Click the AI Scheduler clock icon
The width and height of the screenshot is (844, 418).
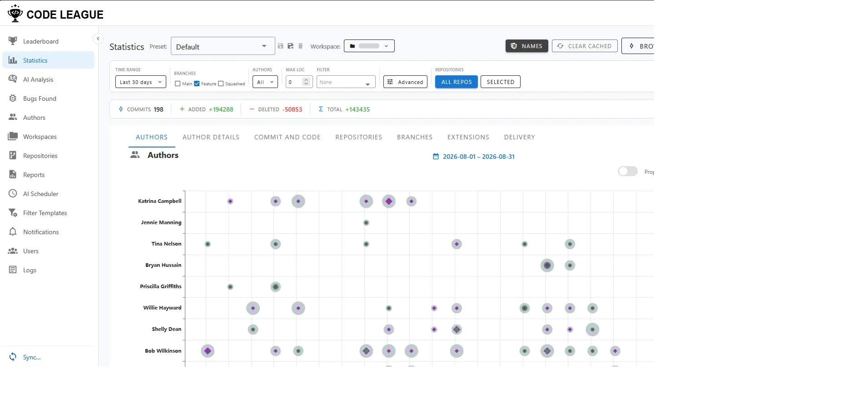coord(13,193)
